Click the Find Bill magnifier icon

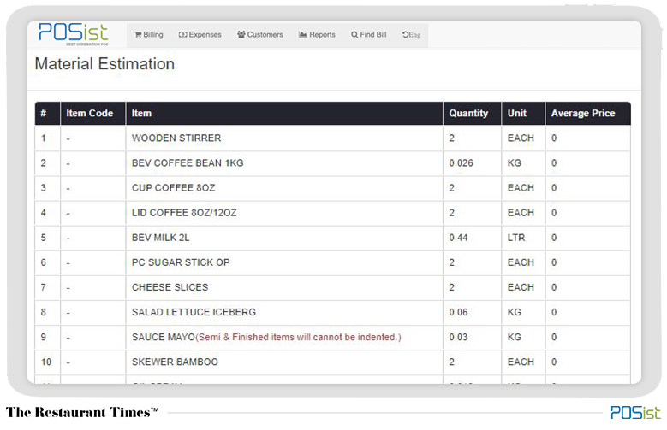click(x=354, y=35)
